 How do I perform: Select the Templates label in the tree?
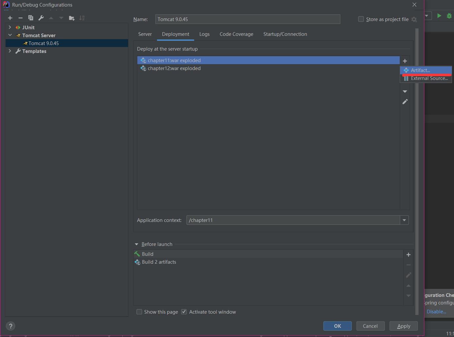pyautogui.click(x=34, y=51)
